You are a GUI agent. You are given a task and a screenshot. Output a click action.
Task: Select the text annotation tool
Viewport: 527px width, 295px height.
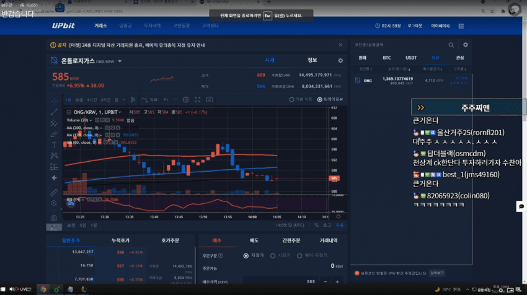tap(54, 145)
